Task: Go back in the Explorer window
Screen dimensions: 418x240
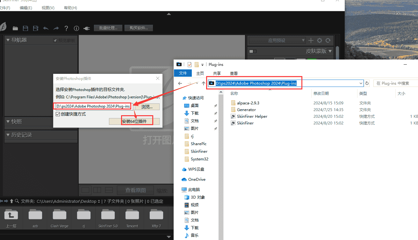Action: tap(180, 83)
